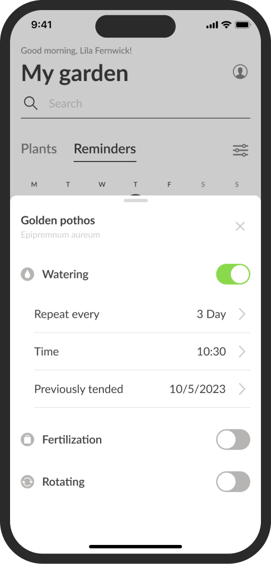
Task: Click the Search input field
Action: tap(135, 104)
